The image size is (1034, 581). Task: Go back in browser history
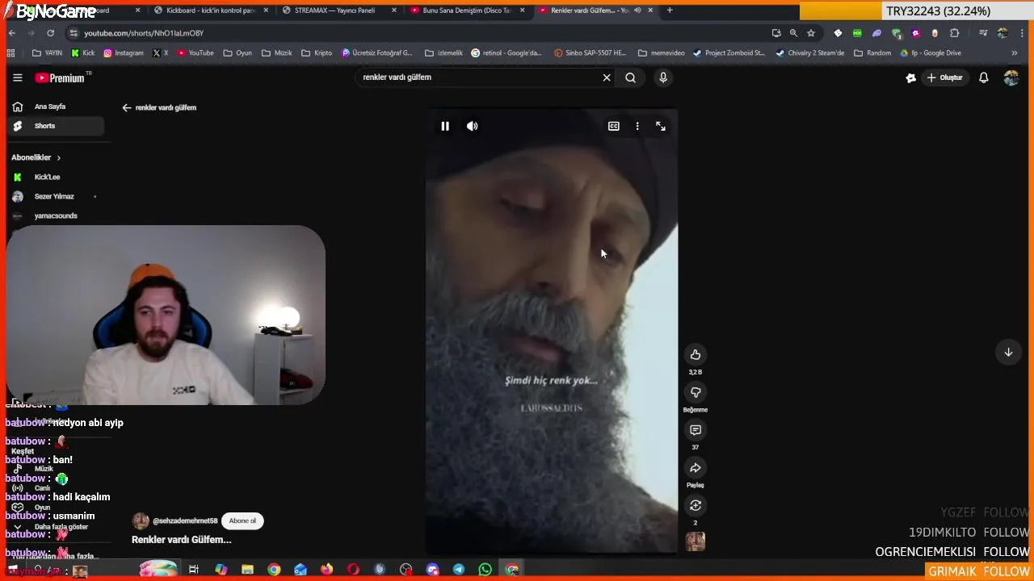11,33
